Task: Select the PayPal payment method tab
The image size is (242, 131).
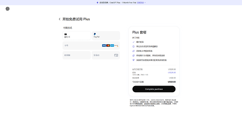Action: [x=106, y=36]
